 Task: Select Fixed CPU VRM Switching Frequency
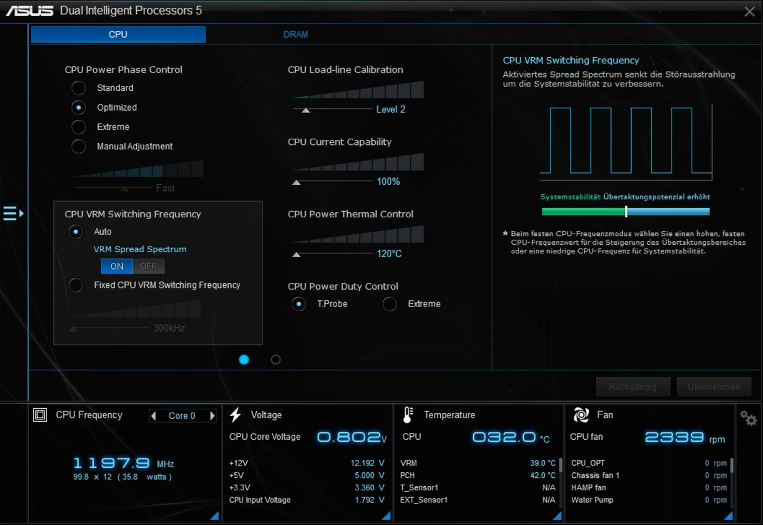[x=76, y=285]
